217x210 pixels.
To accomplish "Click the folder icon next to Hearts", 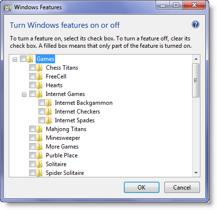I will pyautogui.click(x=39, y=85).
